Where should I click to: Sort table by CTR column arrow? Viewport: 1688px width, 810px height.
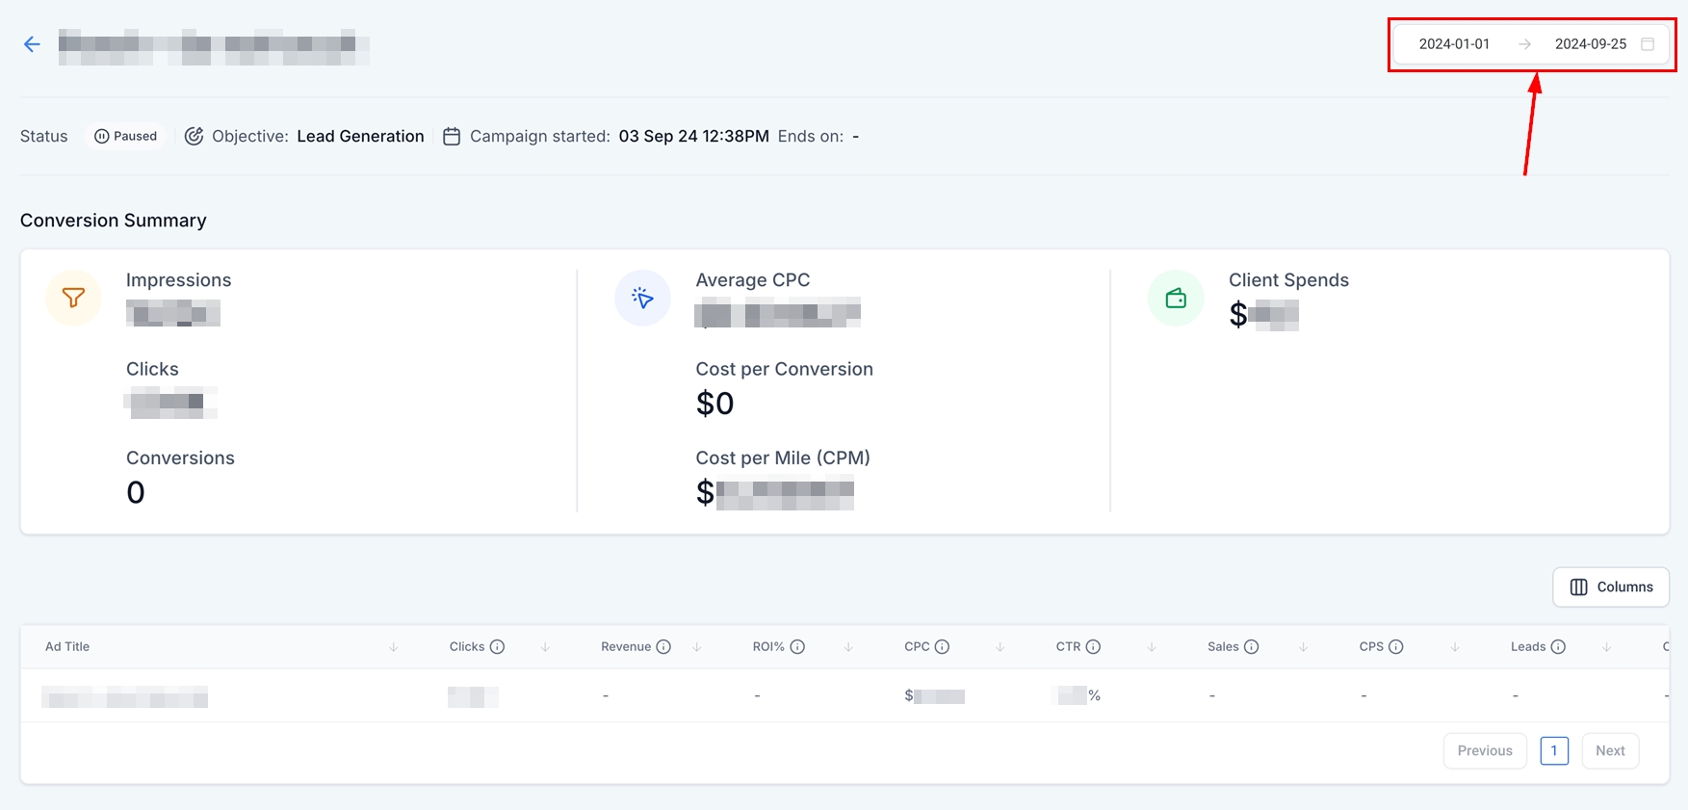1152,647
